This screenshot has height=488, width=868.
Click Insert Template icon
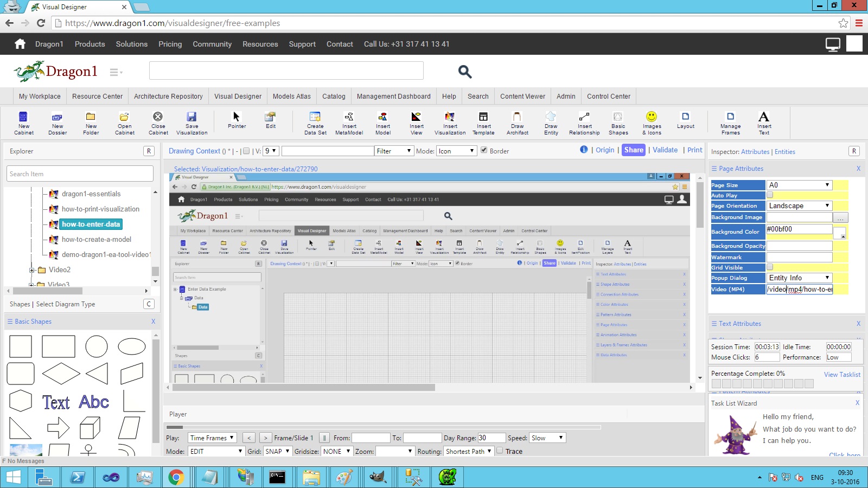coord(483,123)
